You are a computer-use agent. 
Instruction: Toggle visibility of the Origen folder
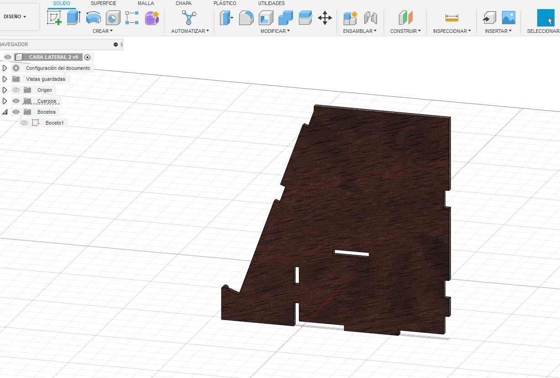(x=16, y=90)
